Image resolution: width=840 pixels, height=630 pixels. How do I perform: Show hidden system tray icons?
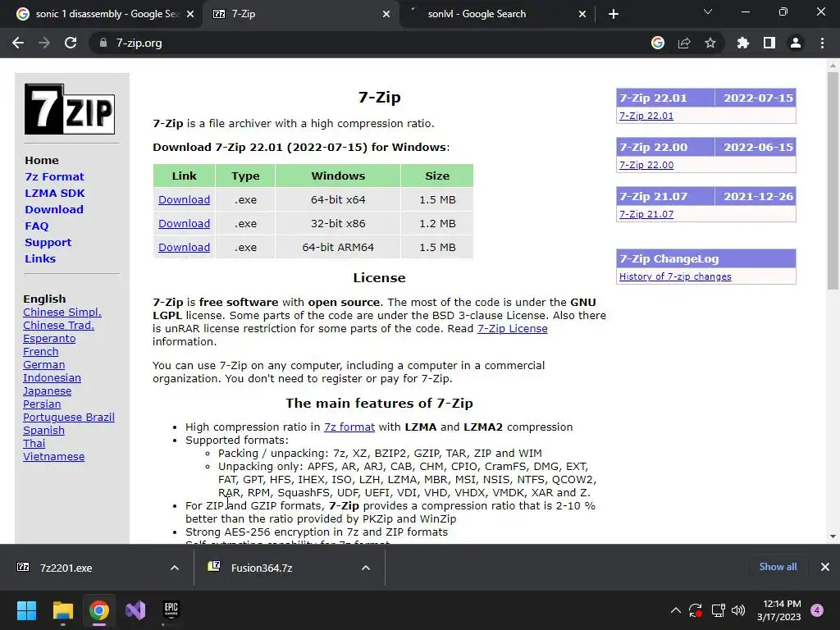676,610
